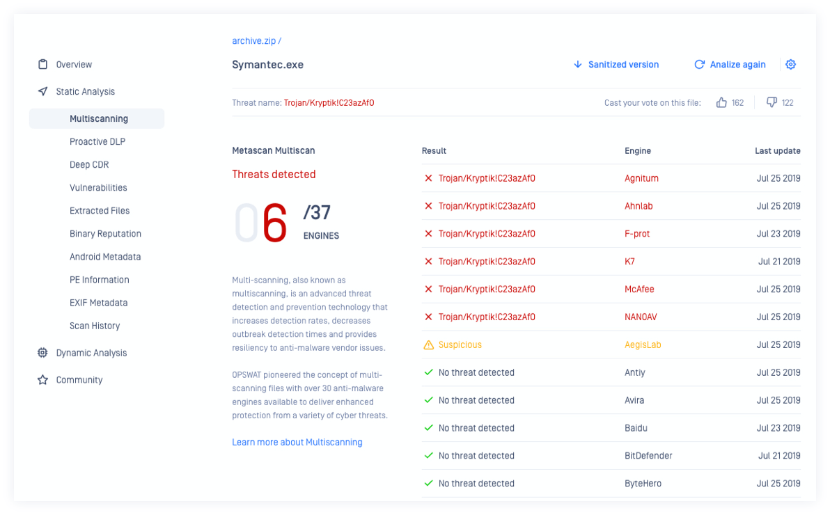The image size is (830, 515).
Task: Click the Community star icon
Action: tap(42, 380)
